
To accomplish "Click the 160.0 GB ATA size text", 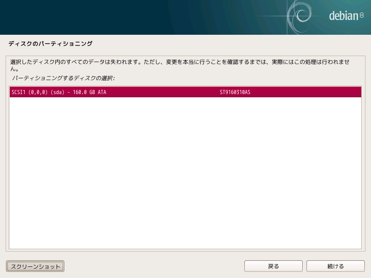I will (x=90, y=92).
